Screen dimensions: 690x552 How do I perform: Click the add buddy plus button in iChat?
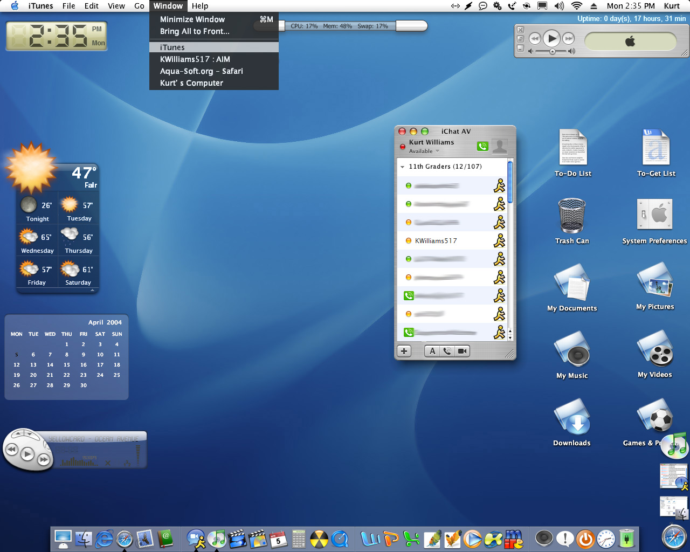point(404,351)
